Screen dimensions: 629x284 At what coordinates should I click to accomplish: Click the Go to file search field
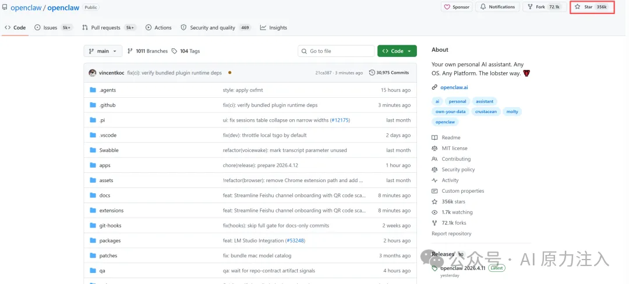coord(336,51)
